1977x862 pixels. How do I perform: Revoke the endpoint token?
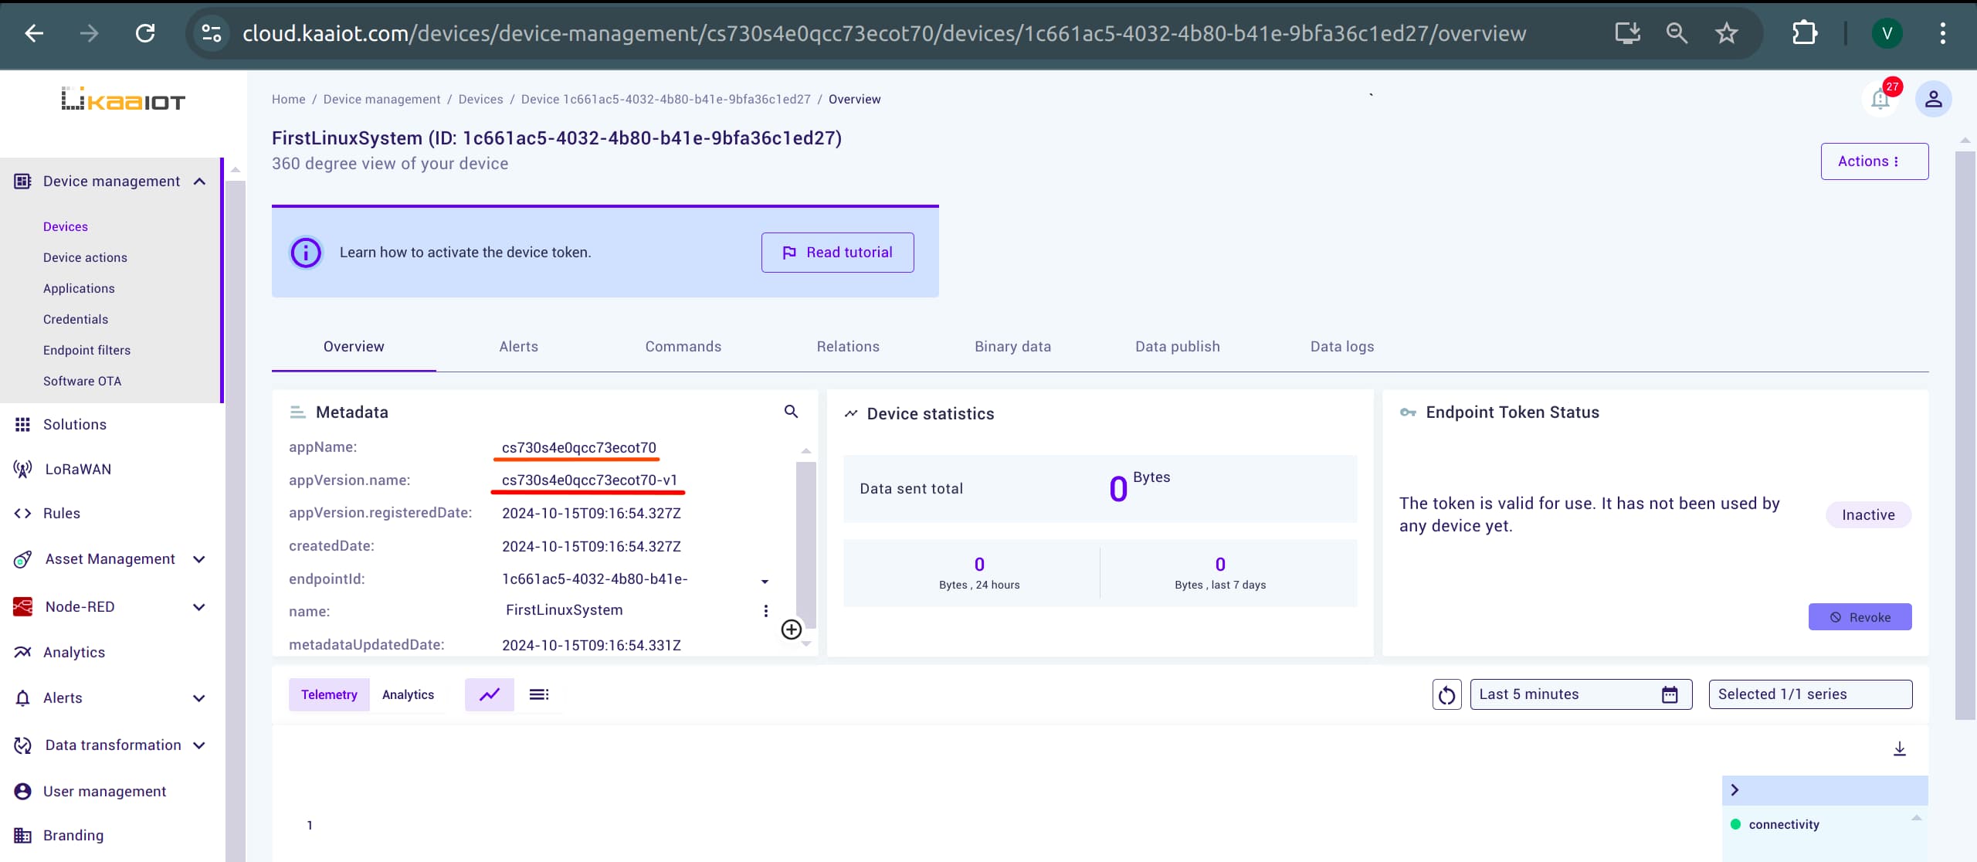click(1860, 617)
